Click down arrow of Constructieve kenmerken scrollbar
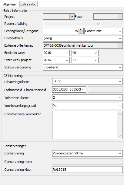 pyautogui.click(x=119, y=136)
